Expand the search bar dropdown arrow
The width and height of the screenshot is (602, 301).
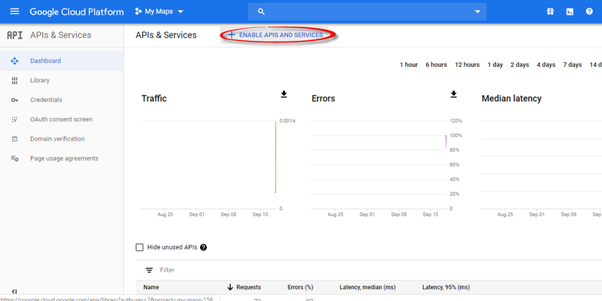click(x=478, y=11)
